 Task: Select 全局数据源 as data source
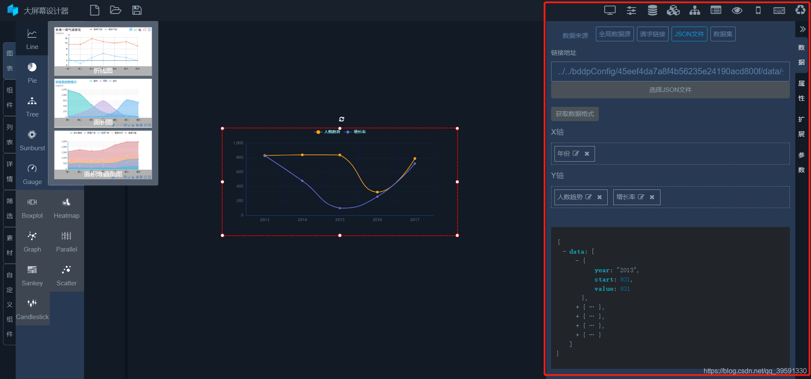tap(614, 34)
